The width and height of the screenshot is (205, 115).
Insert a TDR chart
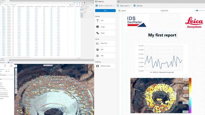(105, 56)
